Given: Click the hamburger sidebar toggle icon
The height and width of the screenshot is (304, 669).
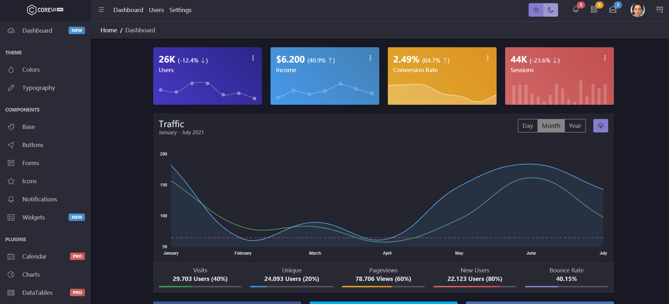Looking at the screenshot, I should pos(101,10).
